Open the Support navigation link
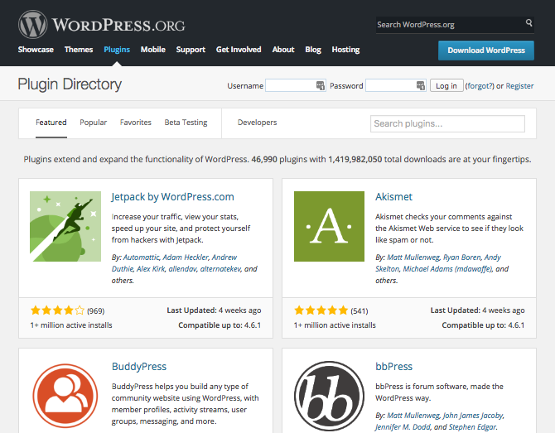The width and height of the screenshot is (555, 433). click(x=191, y=50)
